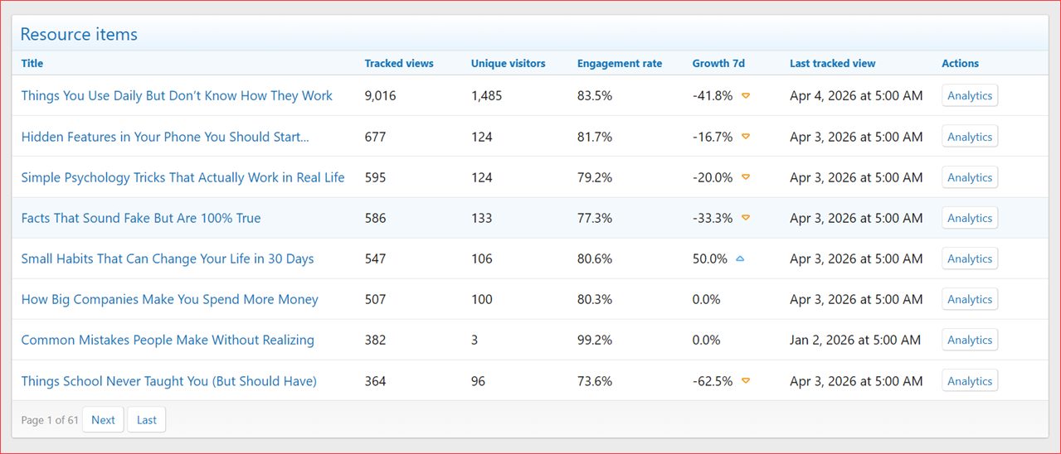Select the 547 tracked views value
Viewport: 1061px width, 454px height.
click(x=375, y=258)
